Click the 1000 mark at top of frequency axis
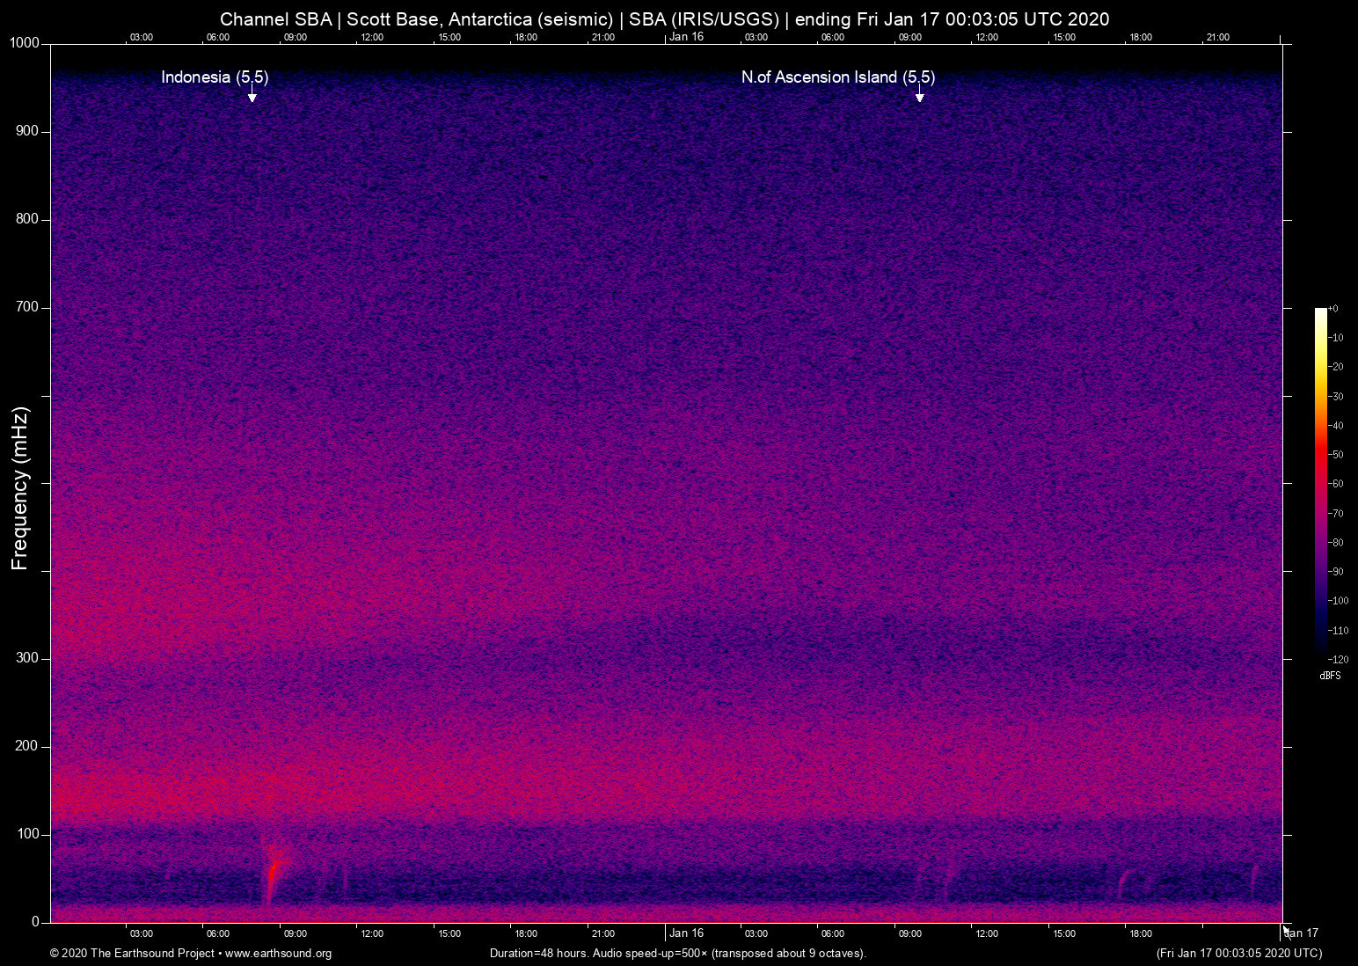 [x=23, y=42]
